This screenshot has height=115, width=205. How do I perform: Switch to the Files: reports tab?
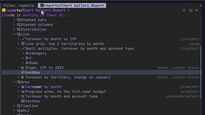(x=19, y=5)
